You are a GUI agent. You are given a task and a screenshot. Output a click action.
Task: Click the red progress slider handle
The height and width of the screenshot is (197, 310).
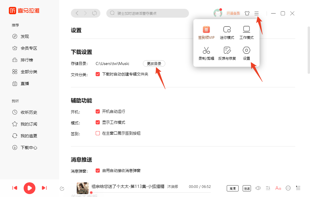point(91,193)
